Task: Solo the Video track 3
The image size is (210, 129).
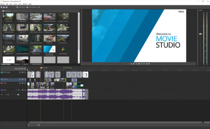Action: (25, 83)
